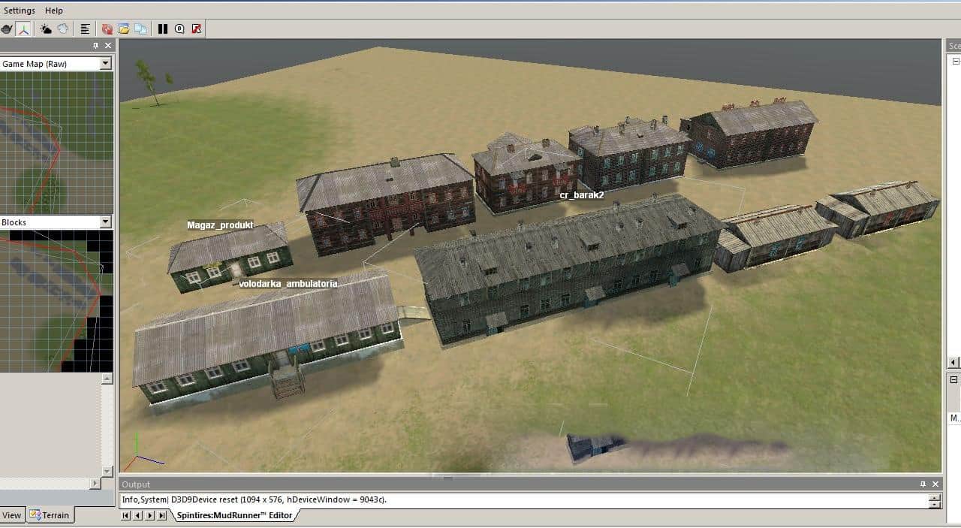
Task: Click the Q speech-bubble toolbar icon
Action: coord(179,29)
